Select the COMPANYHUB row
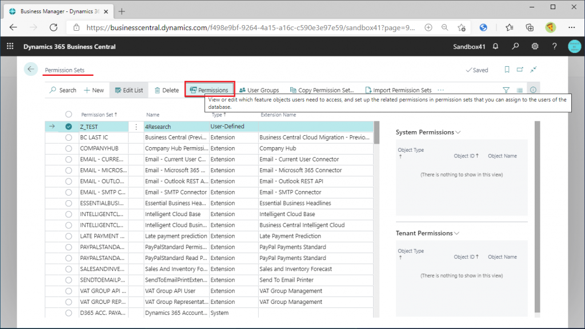 click(x=69, y=148)
